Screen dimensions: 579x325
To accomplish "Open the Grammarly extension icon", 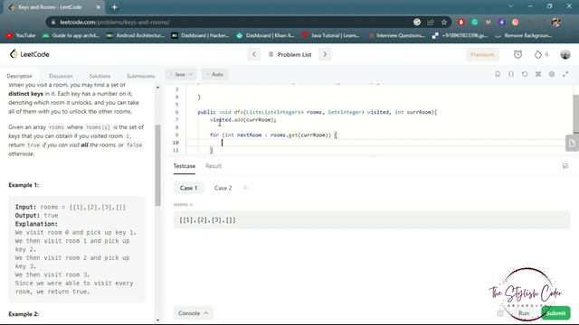I will 474,22.
